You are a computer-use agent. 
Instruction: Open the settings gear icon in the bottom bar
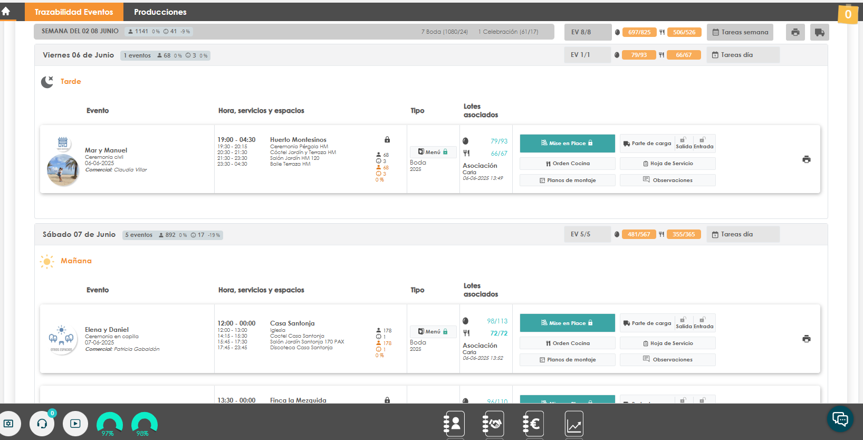8,424
